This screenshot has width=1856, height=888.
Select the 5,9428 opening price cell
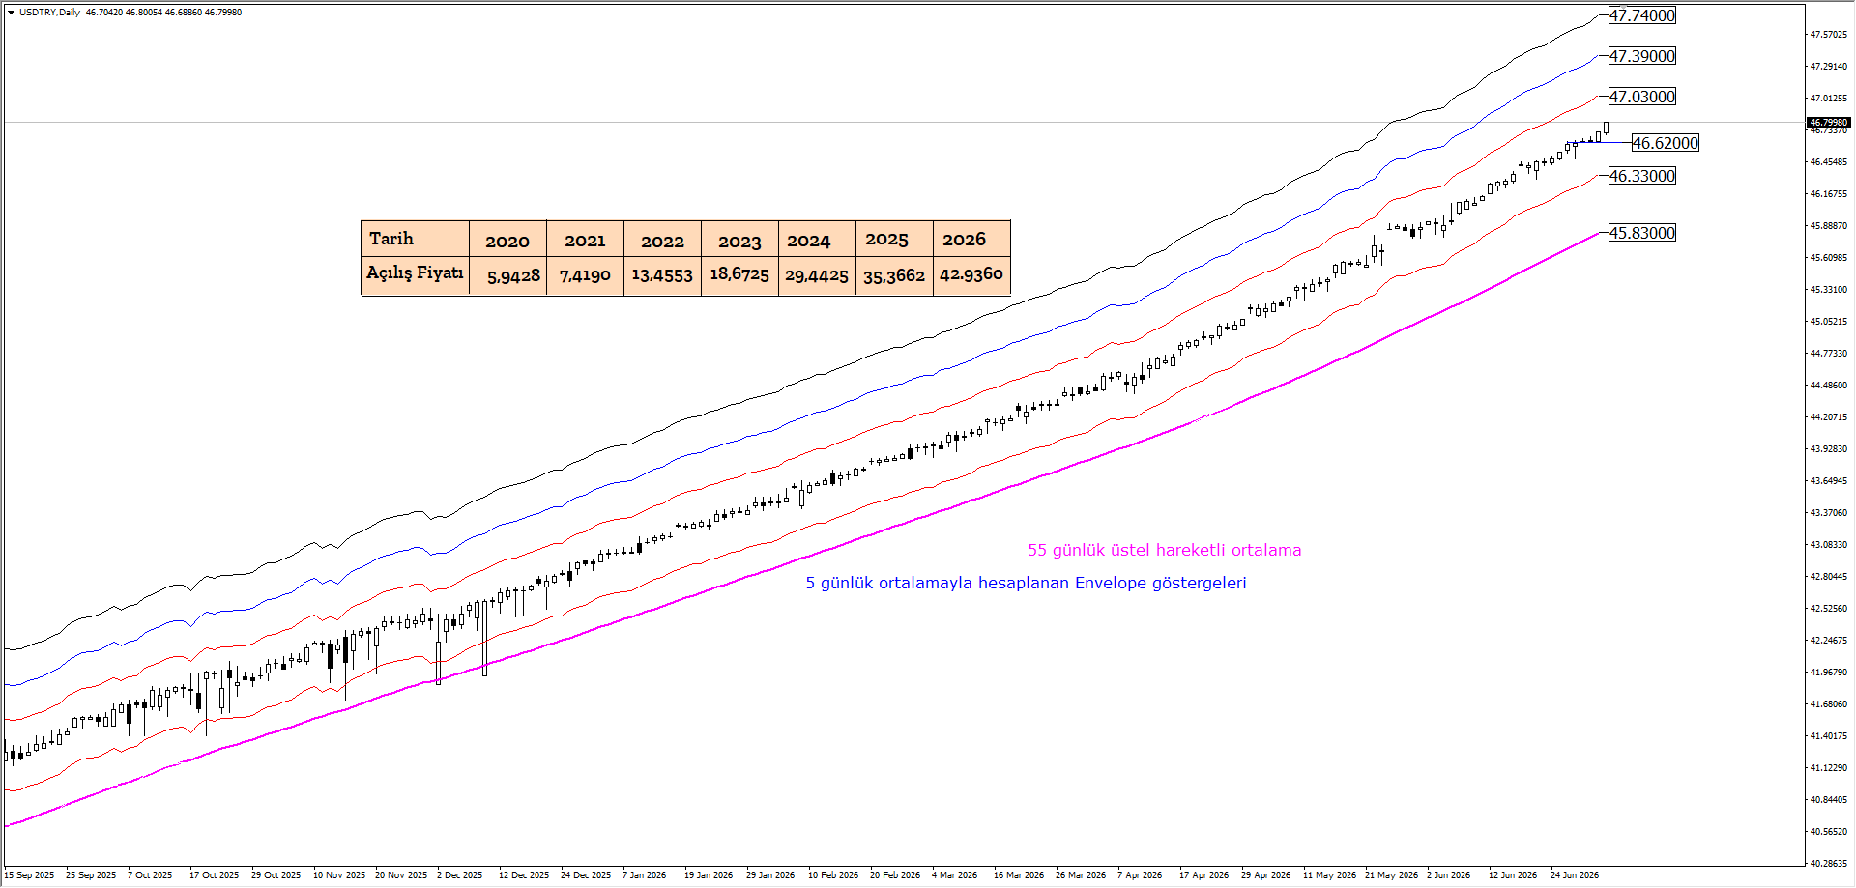coord(507,275)
